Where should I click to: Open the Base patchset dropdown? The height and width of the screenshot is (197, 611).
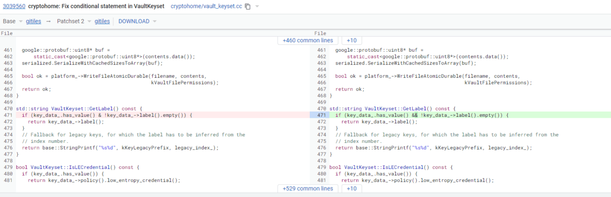[13, 21]
